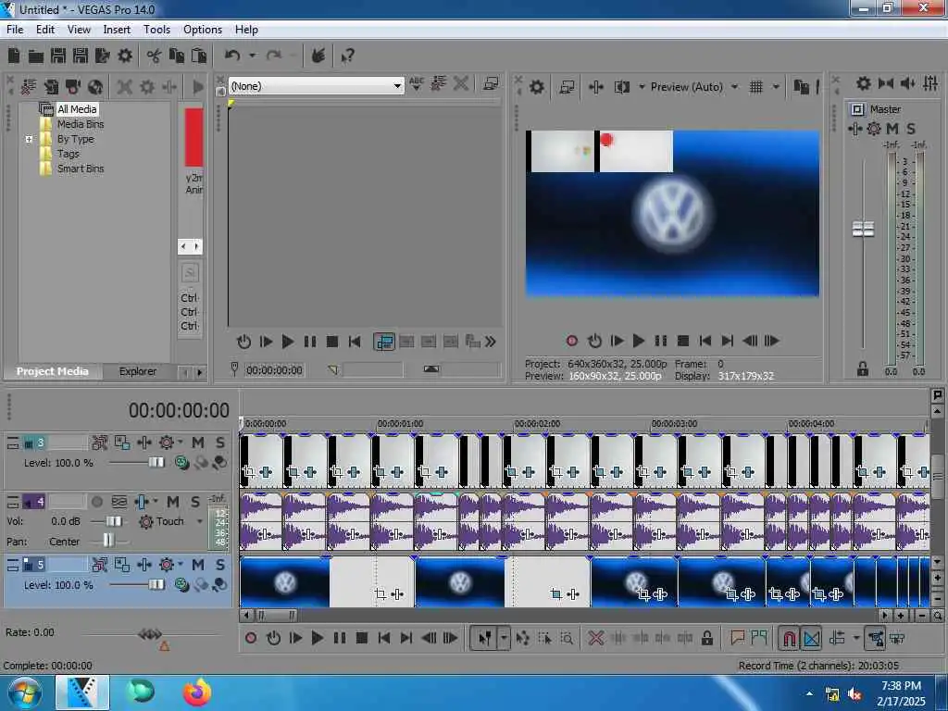Viewport: 948px width, 711px height.
Task: Switch to the Explorer tab
Action: pyautogui.click(x=137, y=371)
